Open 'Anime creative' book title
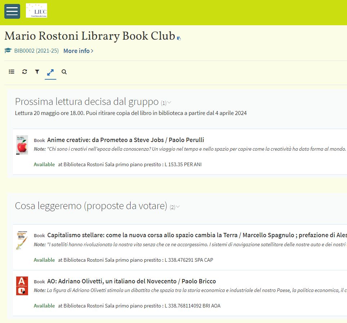This screenshot has width=347, height=323. [x=125, y=140]
